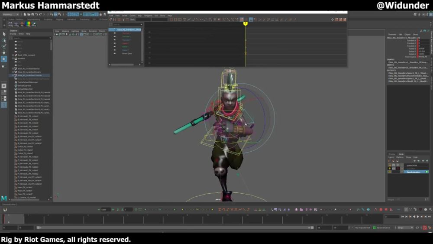Play the animation forwards

[x=418, y=217]
